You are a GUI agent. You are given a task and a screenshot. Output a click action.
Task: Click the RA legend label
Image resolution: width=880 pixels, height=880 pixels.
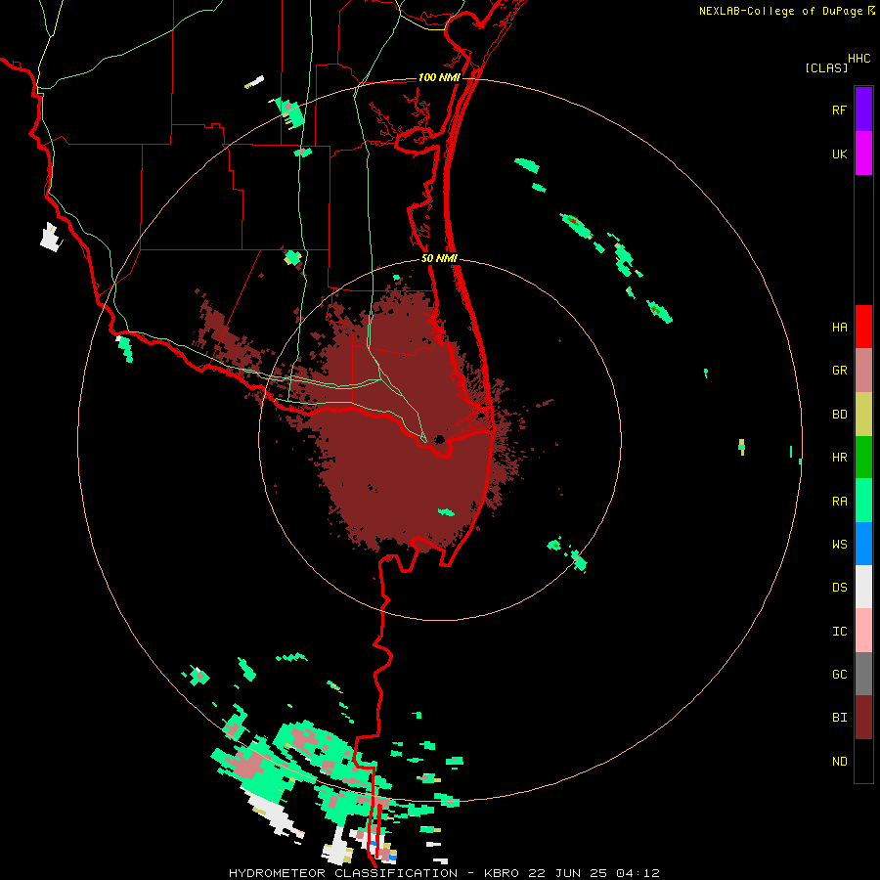[840, 502]
